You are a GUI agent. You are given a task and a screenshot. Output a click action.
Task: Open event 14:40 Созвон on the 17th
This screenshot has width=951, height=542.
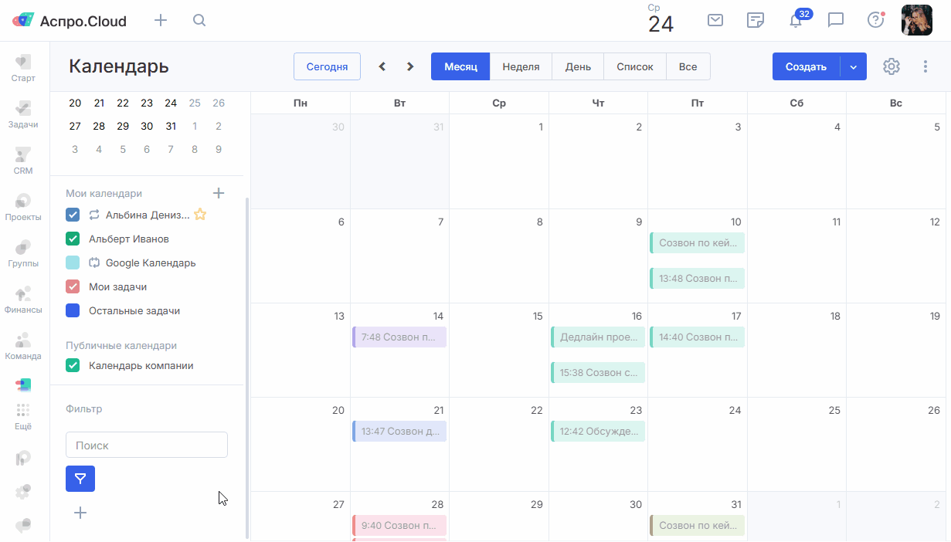click(x=698, y=337)
